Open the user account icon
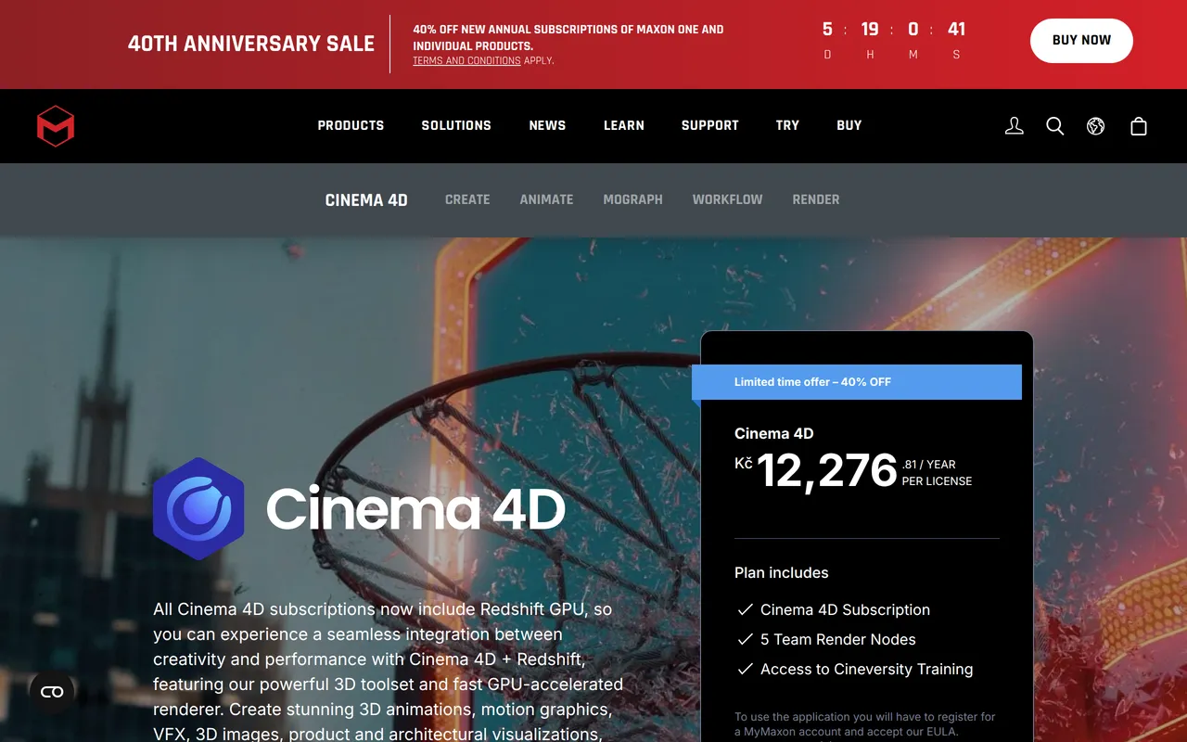Image resolution: width=1187 pixels, height=742 pixels. coord(1015,126)
